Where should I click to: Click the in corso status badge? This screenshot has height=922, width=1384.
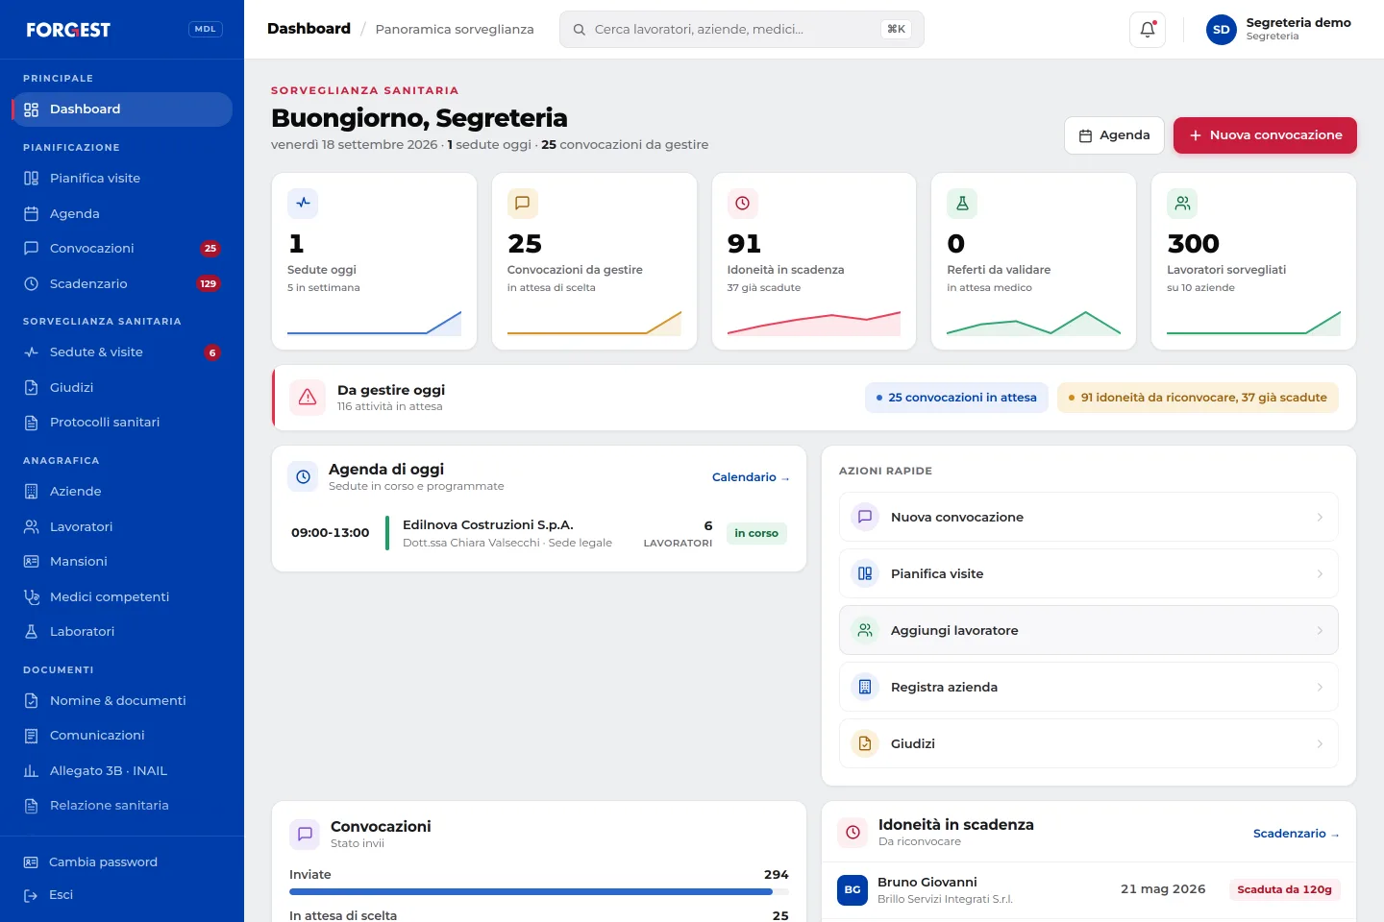coord(756,533)
